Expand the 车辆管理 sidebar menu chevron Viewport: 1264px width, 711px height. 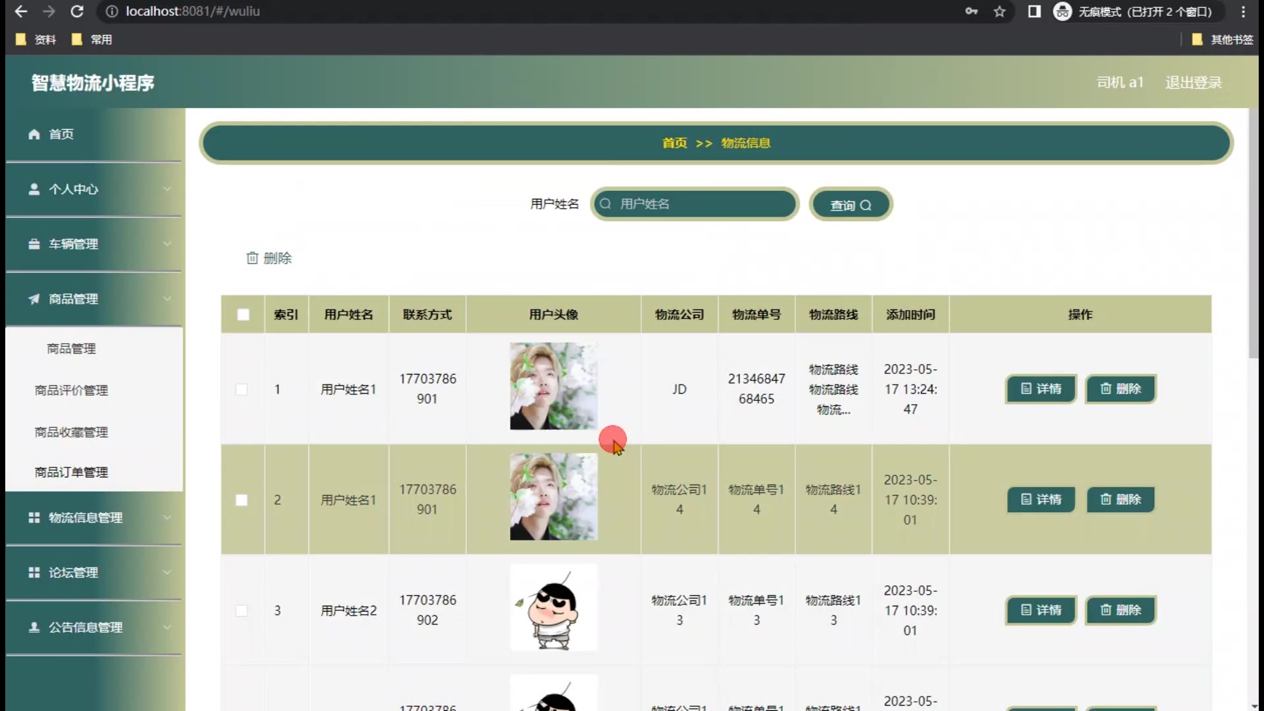tap(167, 244)
